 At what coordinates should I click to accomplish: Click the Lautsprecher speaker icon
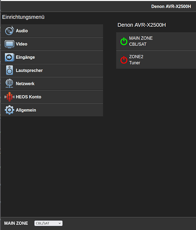tap(10, 70)
